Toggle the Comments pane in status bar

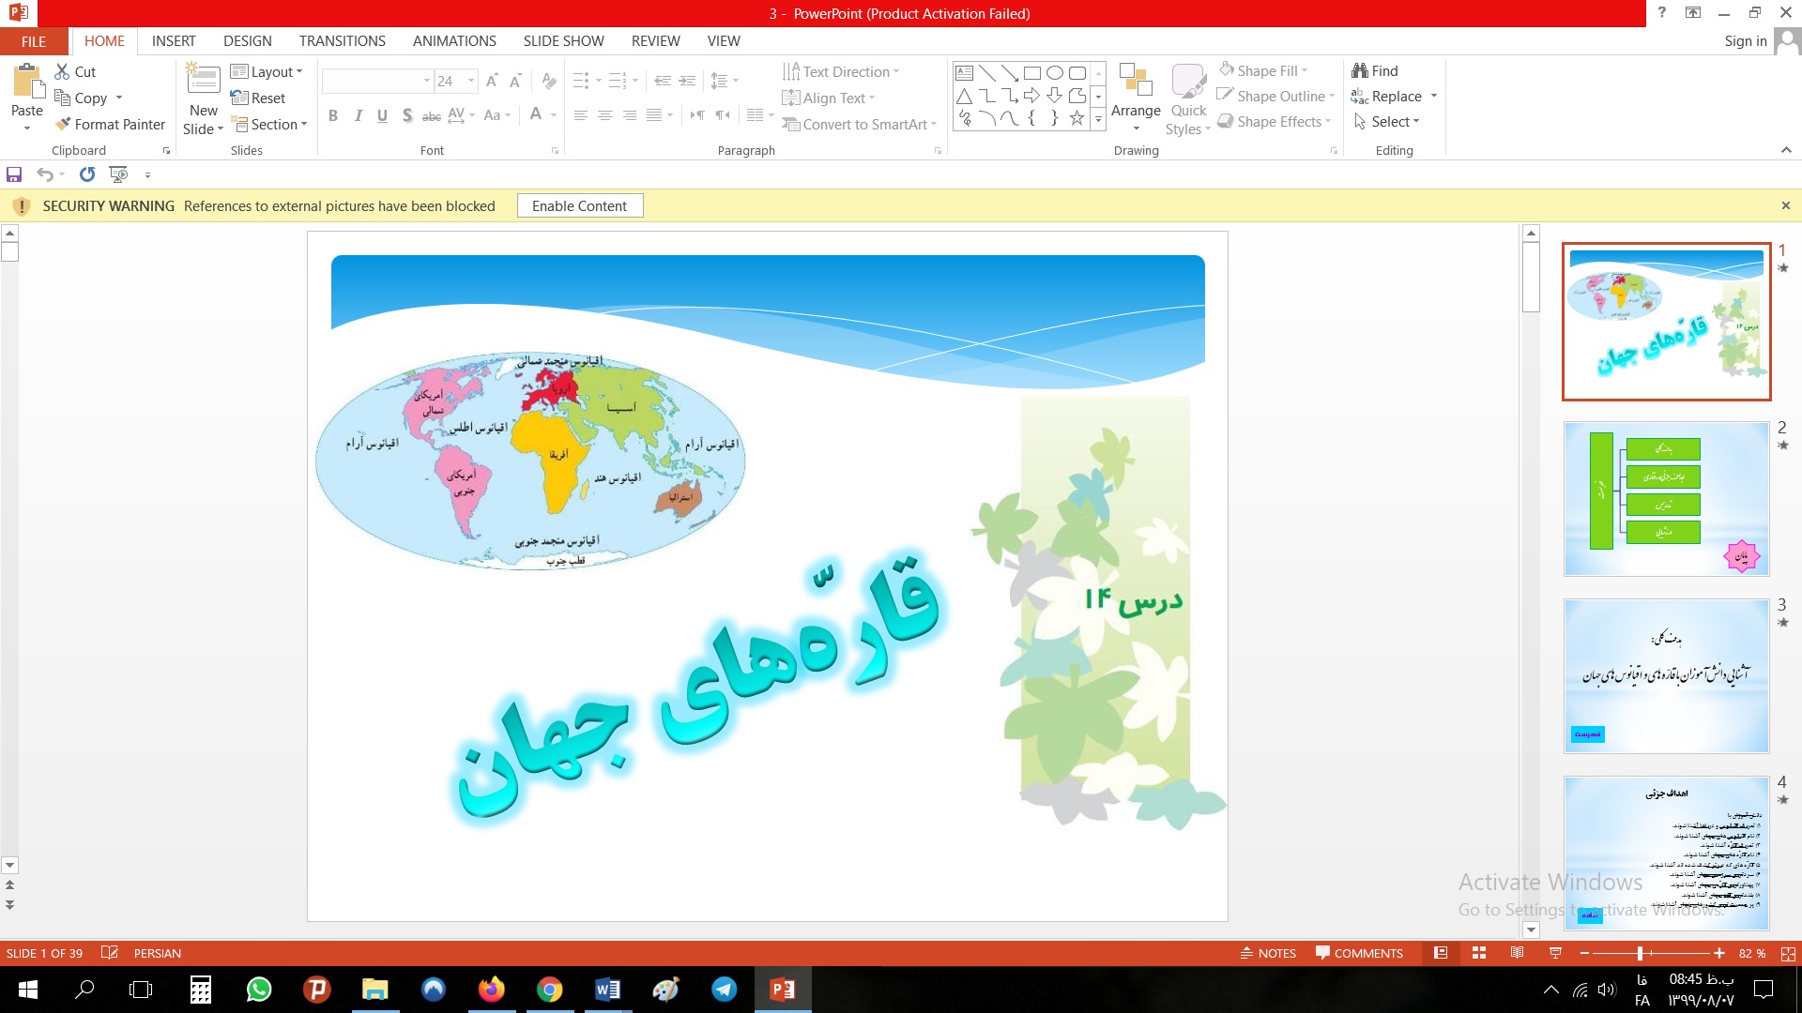pyautogui.click(x=1359, y=953)
